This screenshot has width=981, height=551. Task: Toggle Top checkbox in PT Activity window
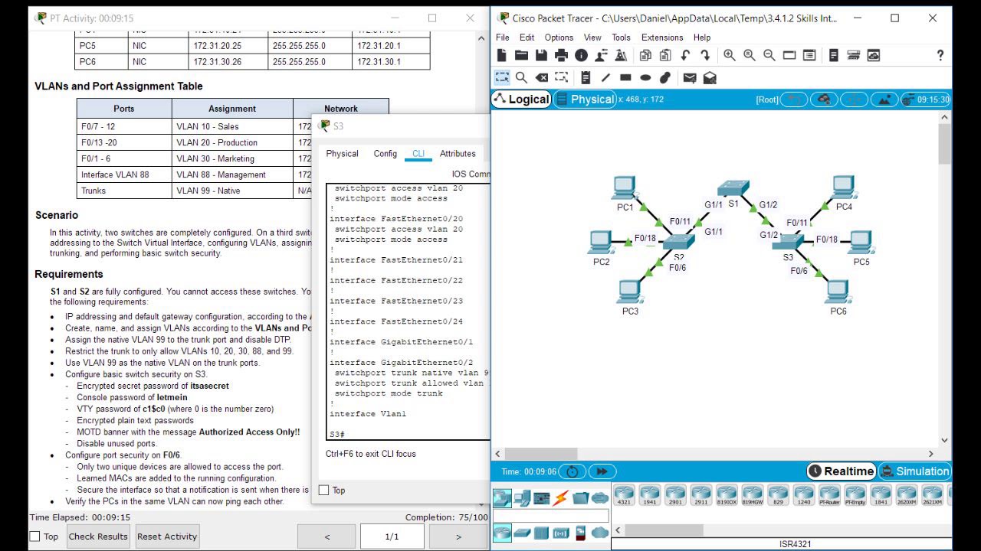[34, 536]
